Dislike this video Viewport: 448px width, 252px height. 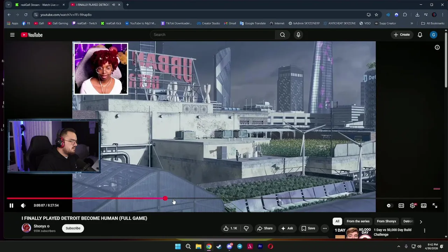[246, 228]
